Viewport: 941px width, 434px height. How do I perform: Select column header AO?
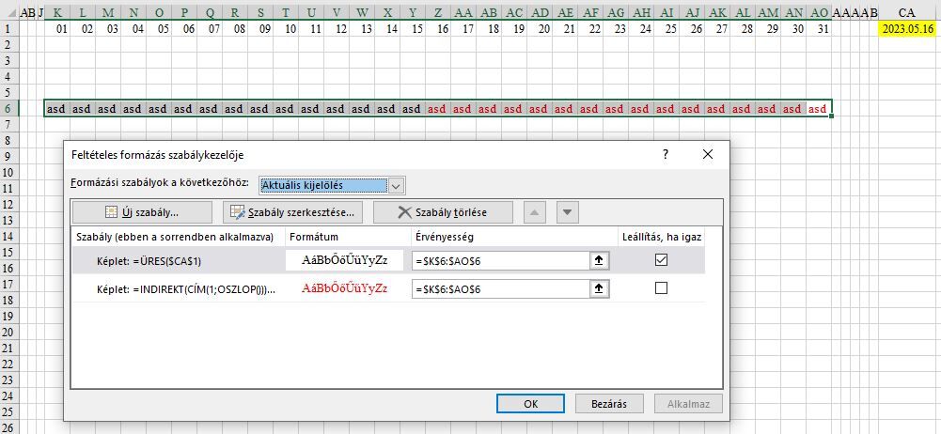pyautogui.click(x=819, y=12)
